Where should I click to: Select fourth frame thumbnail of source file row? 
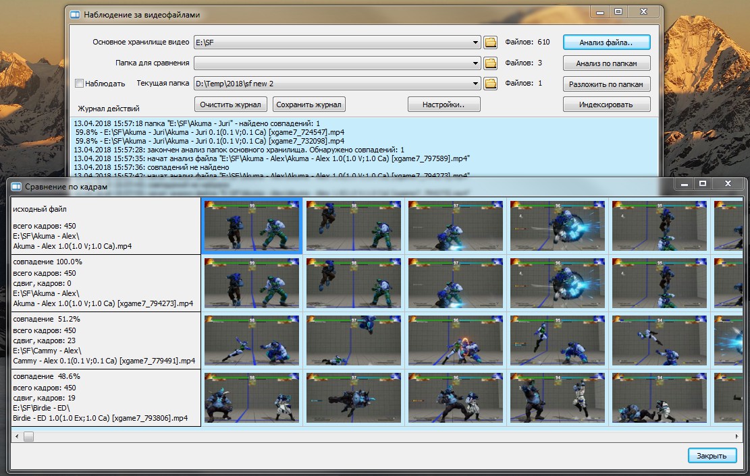point(557,226)
